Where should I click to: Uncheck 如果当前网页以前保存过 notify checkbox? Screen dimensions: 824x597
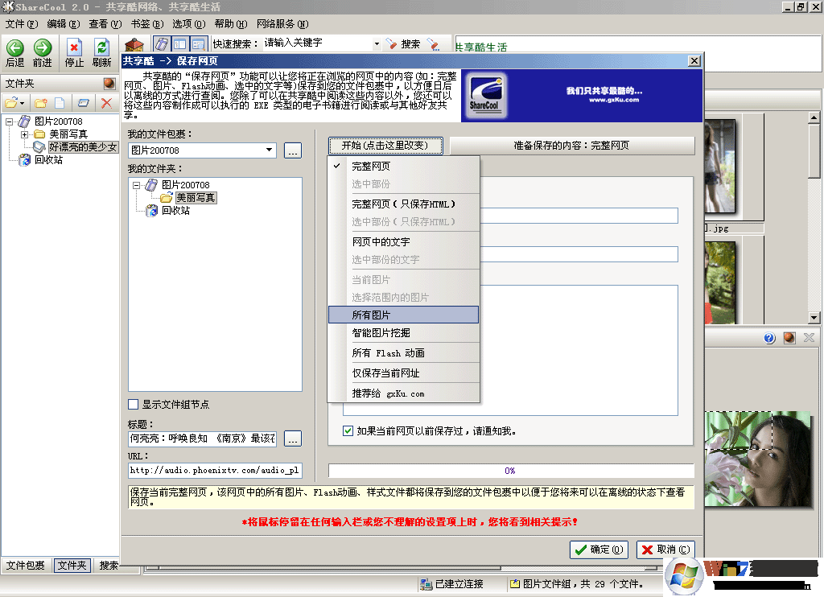[348, 431]
